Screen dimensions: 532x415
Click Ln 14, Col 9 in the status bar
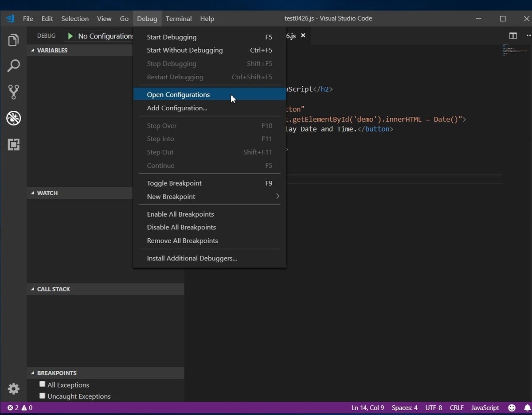coord(368,407)
